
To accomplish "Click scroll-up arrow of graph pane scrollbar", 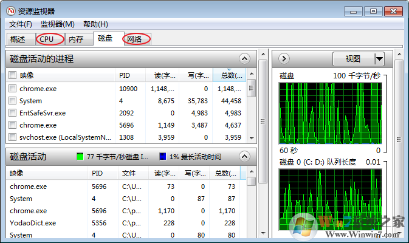I will pos(399,54).
